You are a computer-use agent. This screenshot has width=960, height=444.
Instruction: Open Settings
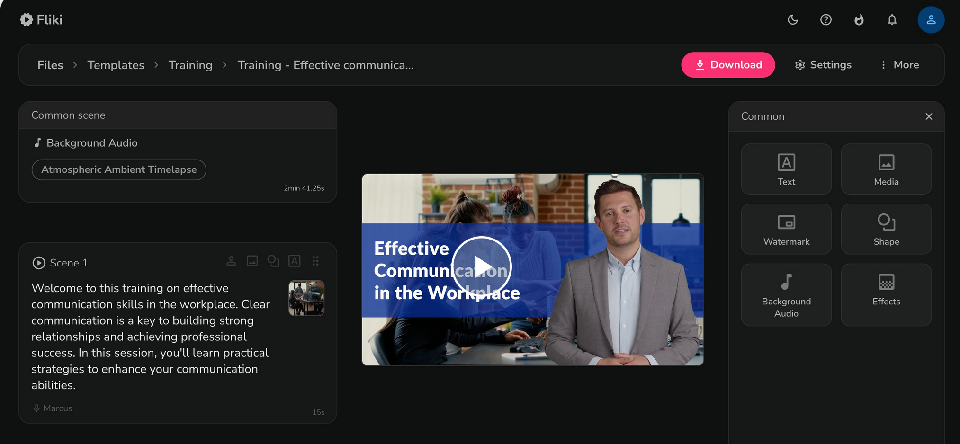823,65
